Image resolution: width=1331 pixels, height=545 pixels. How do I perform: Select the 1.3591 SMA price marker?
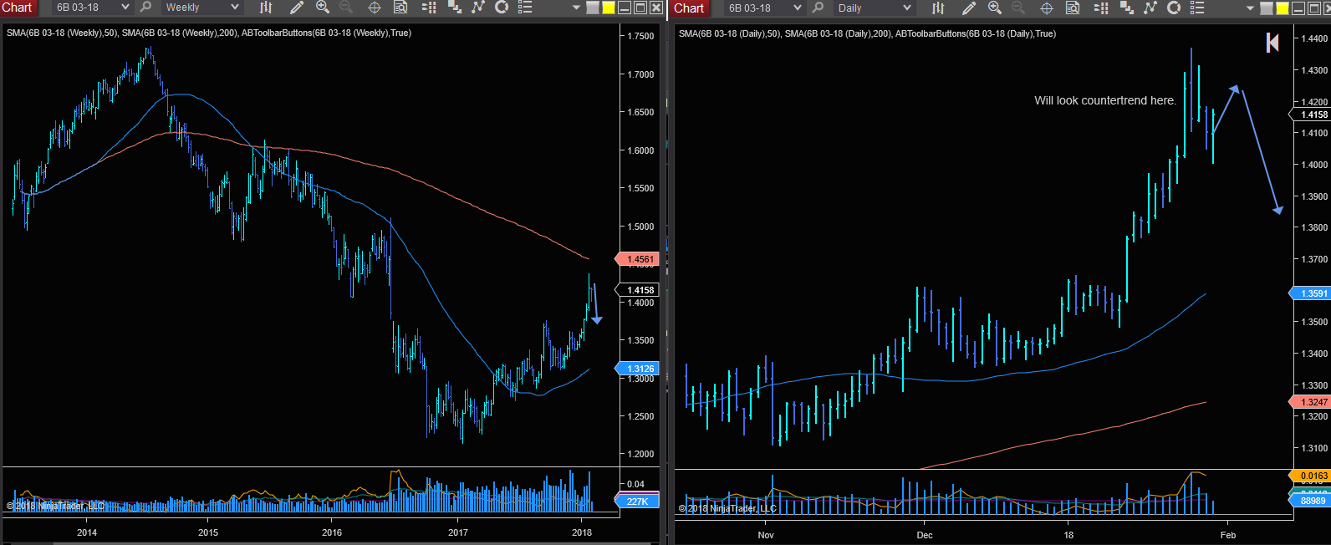coord(1311,293)
